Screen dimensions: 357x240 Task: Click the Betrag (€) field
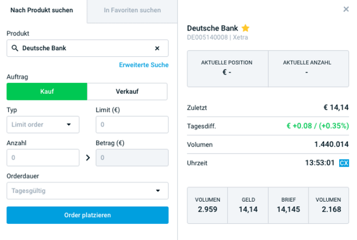pos(132,158)
